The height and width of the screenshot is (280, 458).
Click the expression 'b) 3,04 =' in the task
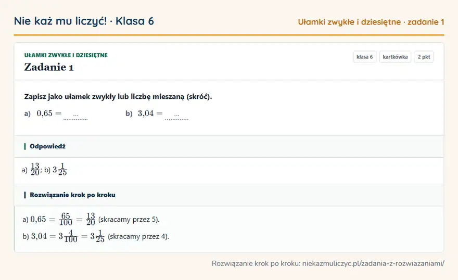click(144, 113)
